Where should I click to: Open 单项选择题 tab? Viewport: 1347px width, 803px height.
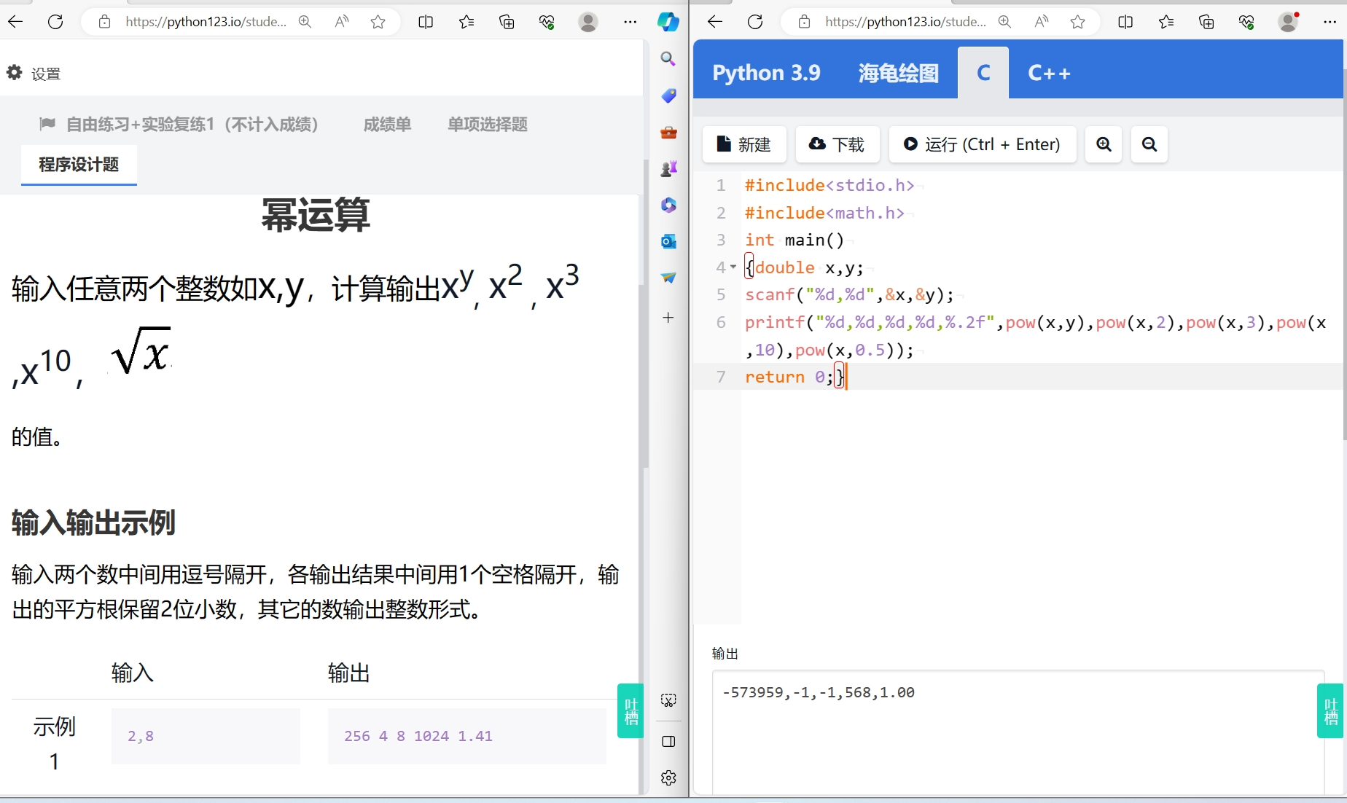pyautogui.click(x=488, y=125)
